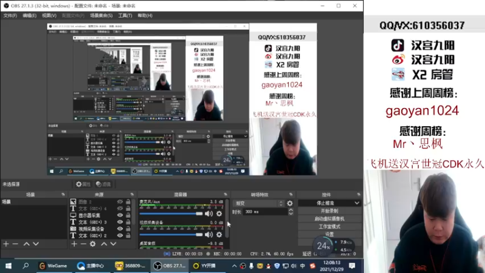The image size is (485, 273).
Task: Pop out the 来源 dock panel
Action: (x=132, y=194)
